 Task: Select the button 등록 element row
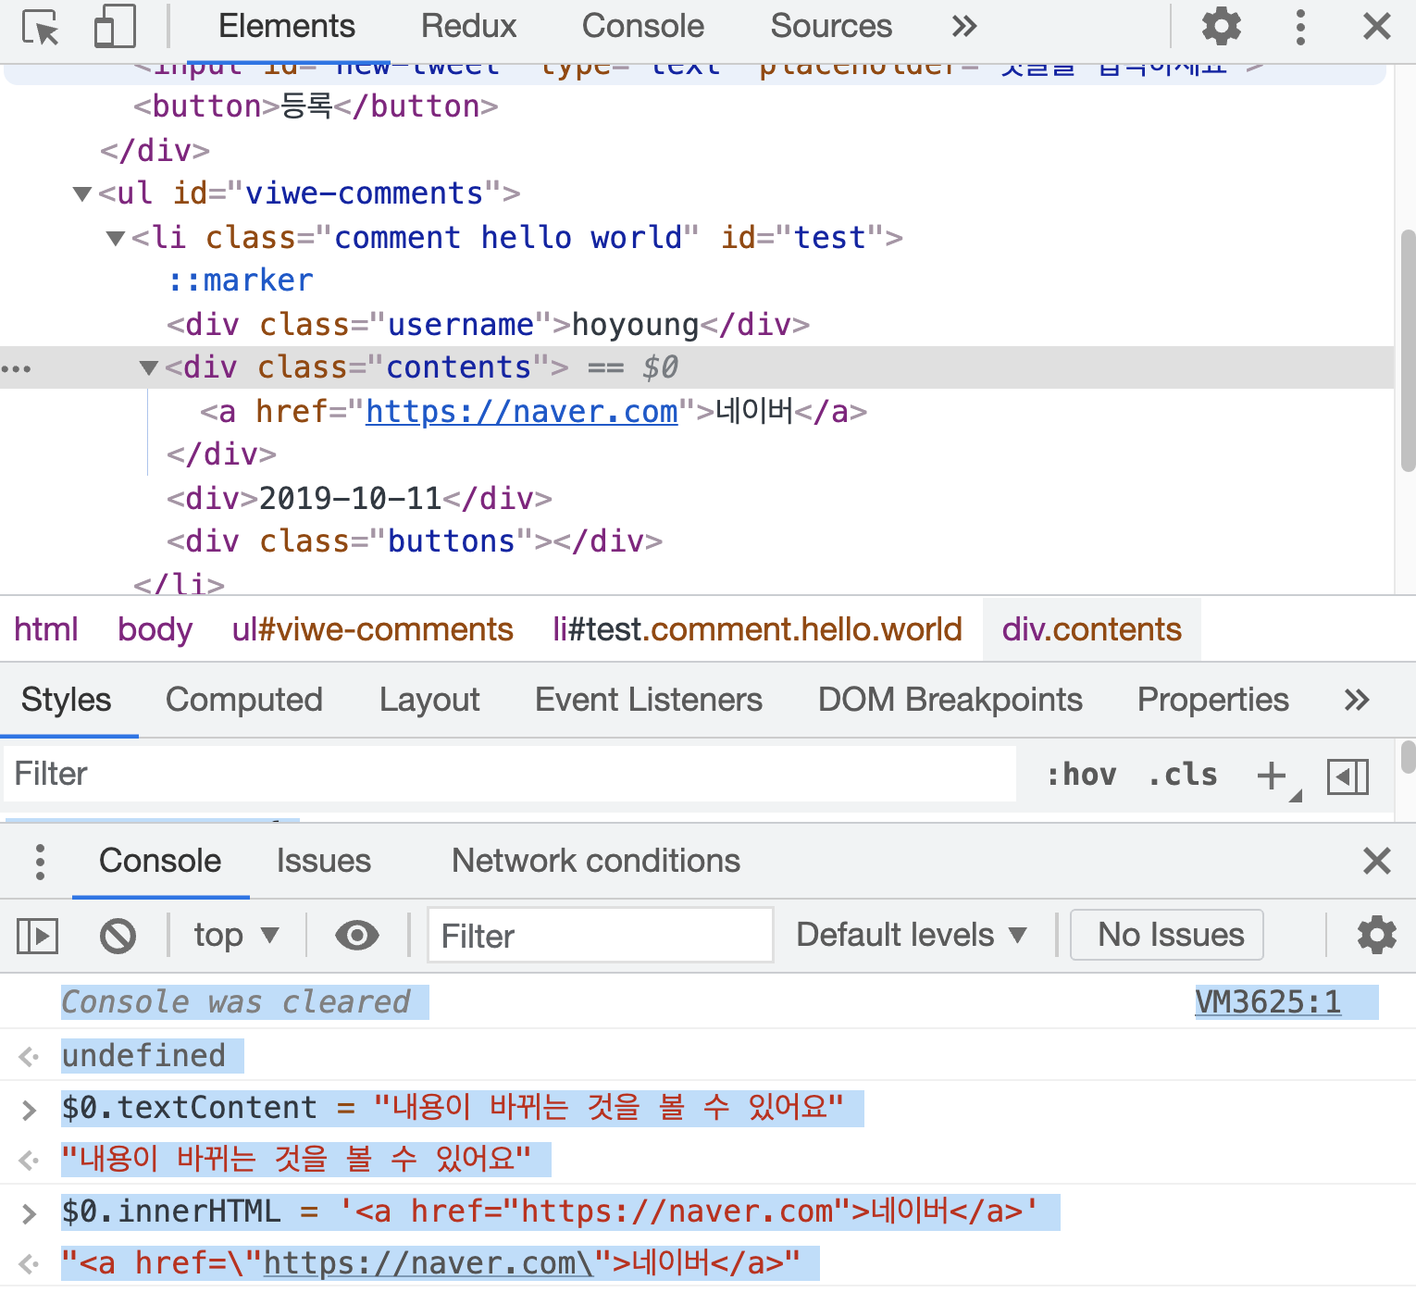point(316,106)
